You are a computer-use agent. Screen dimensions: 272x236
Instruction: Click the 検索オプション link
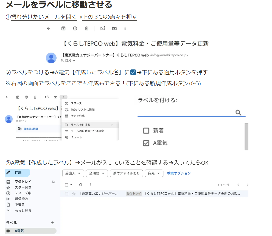point(179,173)
